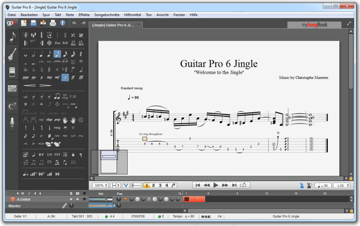Toggle metronome icon

coord(302,185)
